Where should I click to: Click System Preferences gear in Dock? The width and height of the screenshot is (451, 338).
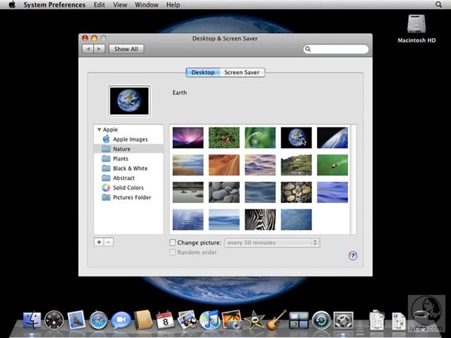(344, 320)
